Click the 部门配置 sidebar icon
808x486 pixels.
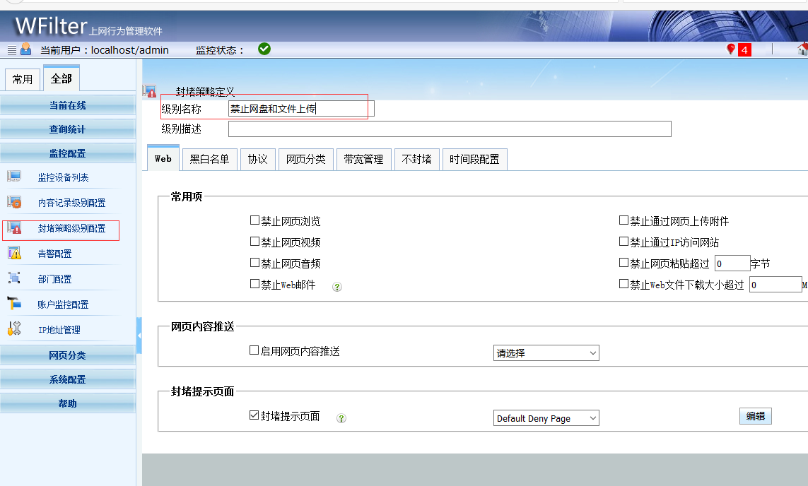point(14,278)
